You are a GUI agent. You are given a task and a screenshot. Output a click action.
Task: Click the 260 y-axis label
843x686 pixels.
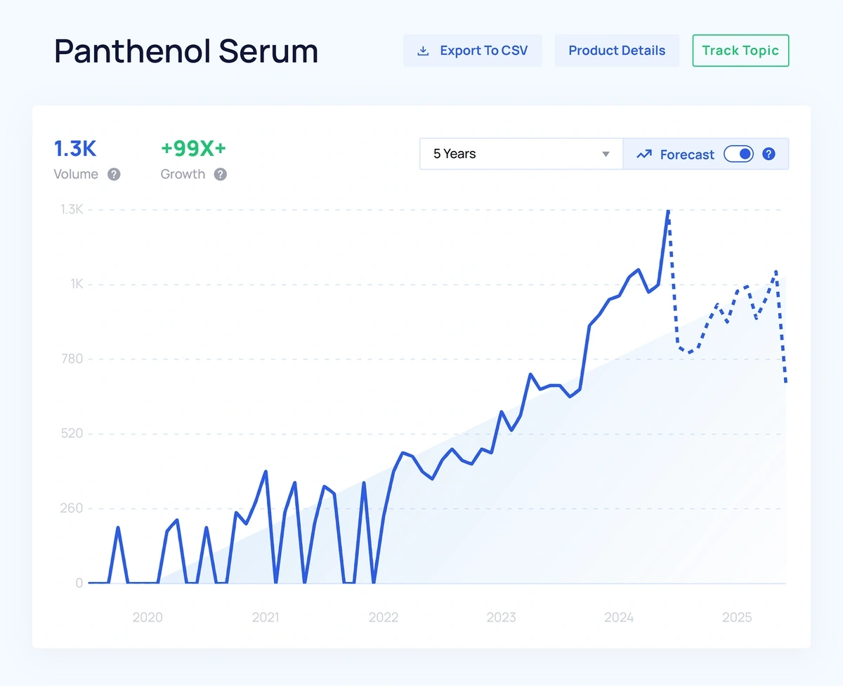tap(73, 508)
